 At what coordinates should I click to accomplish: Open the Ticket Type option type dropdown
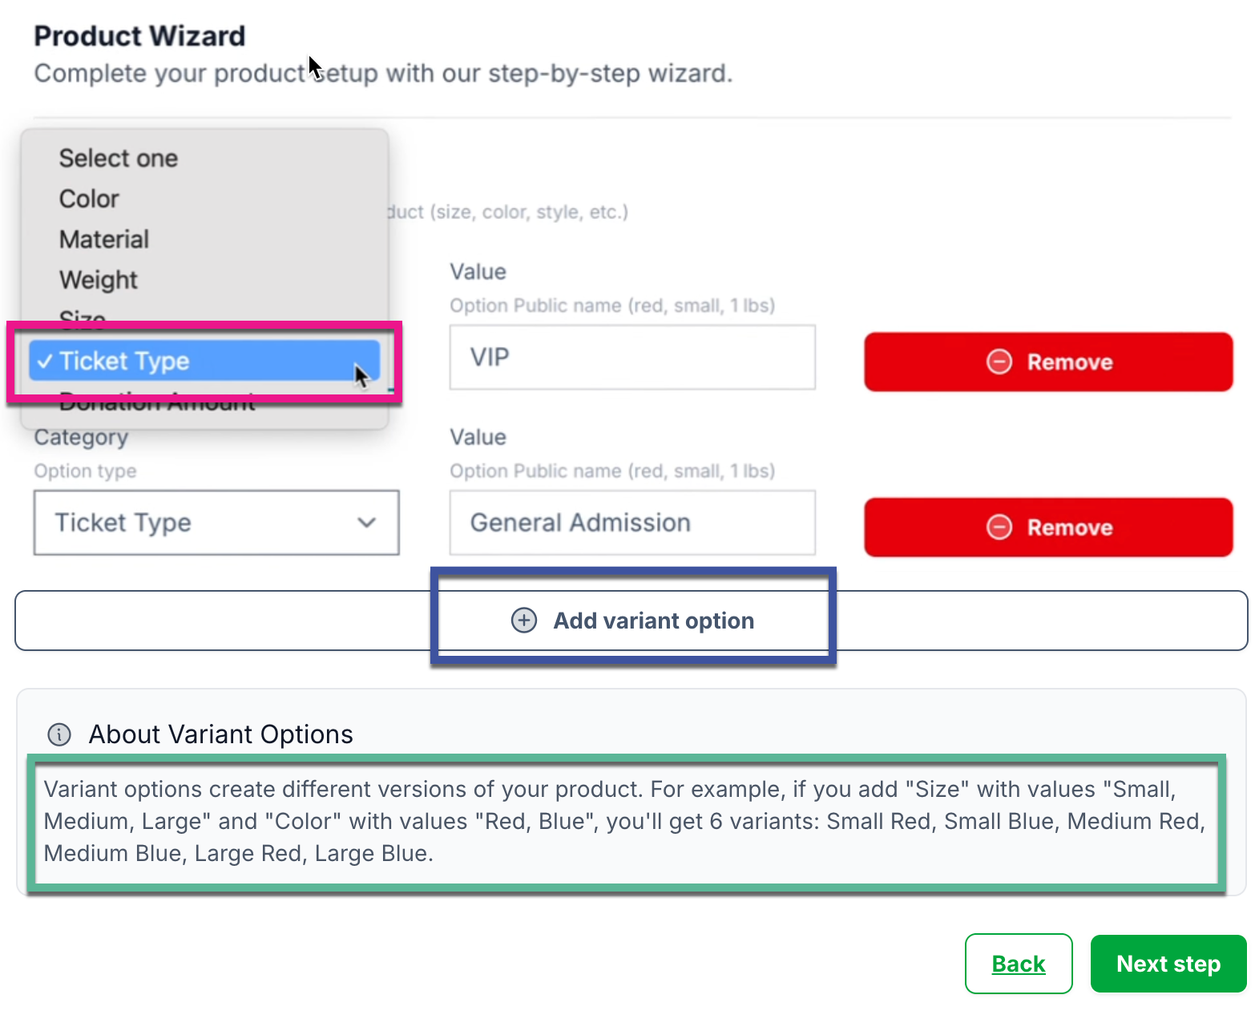point(216,523)
